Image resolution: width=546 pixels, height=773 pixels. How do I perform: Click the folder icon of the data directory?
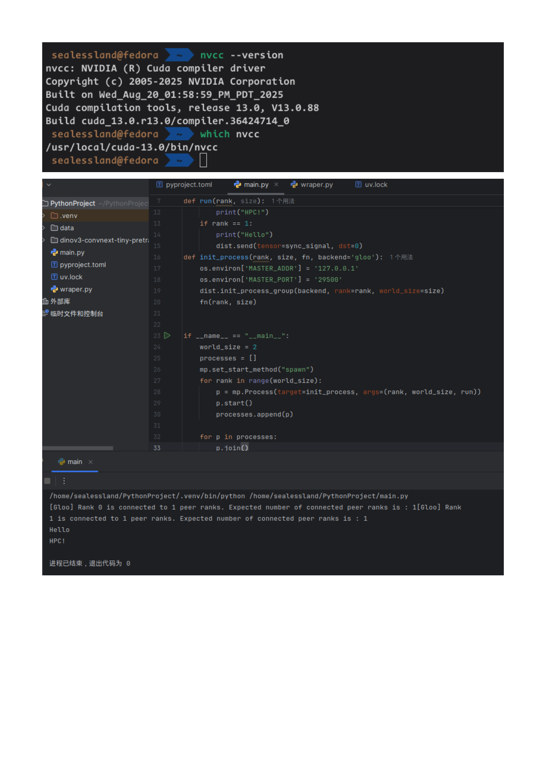pyautogui.click(x=55, y=228)
